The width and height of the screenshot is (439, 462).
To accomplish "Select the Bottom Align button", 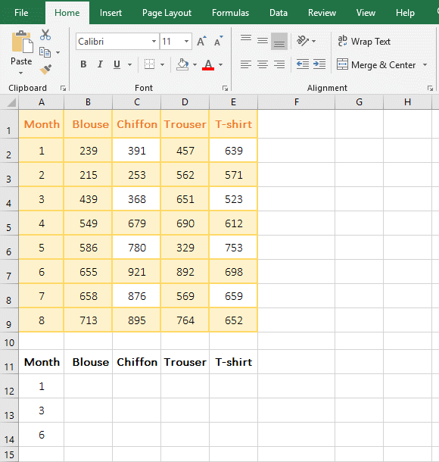I will coord(279,41).
